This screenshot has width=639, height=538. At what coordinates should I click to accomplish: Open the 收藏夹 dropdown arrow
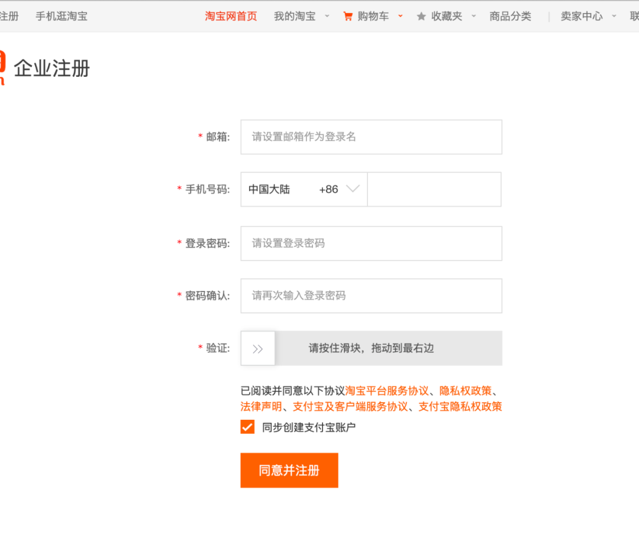tap(473, 17)
